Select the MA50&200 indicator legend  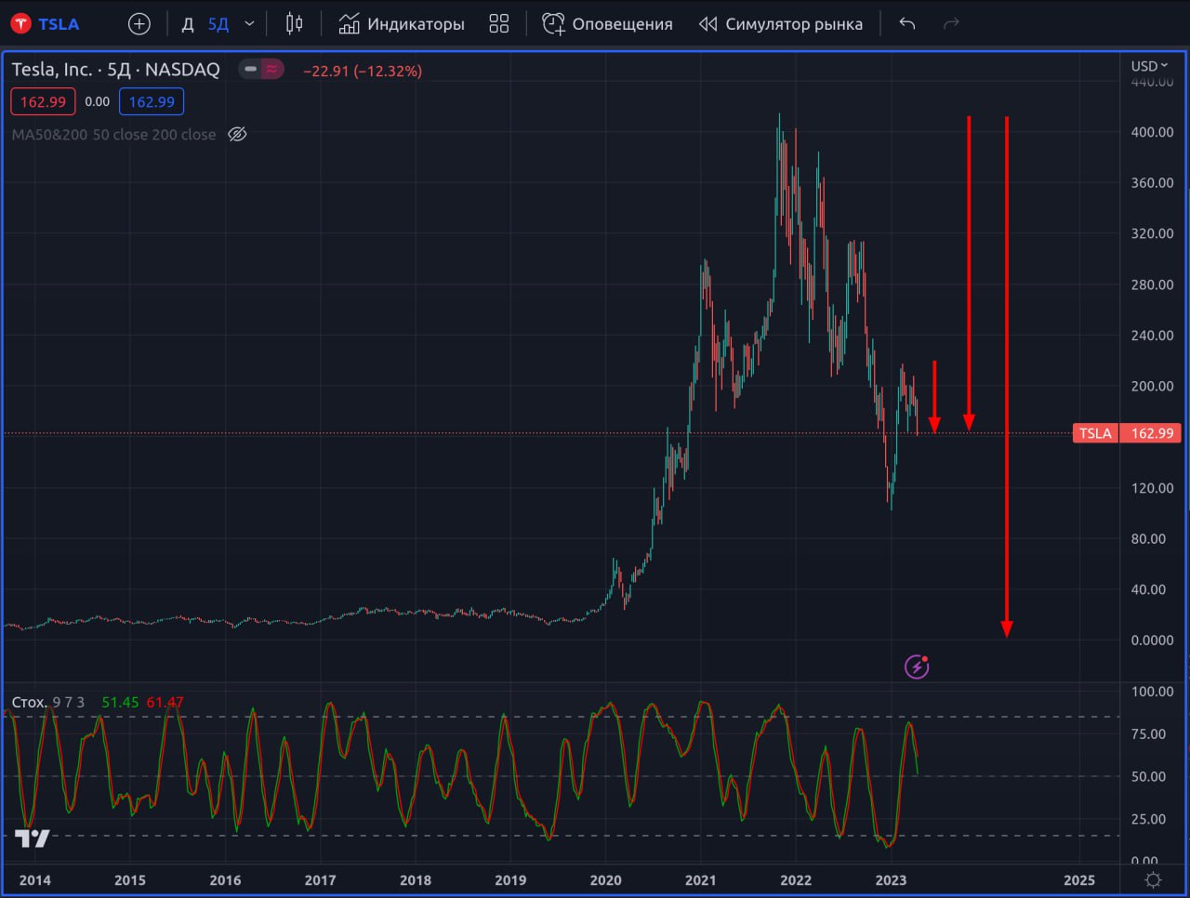tap(113, 135)
